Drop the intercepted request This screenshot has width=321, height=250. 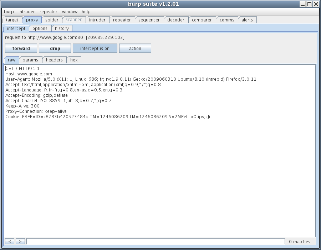[55, 49]
